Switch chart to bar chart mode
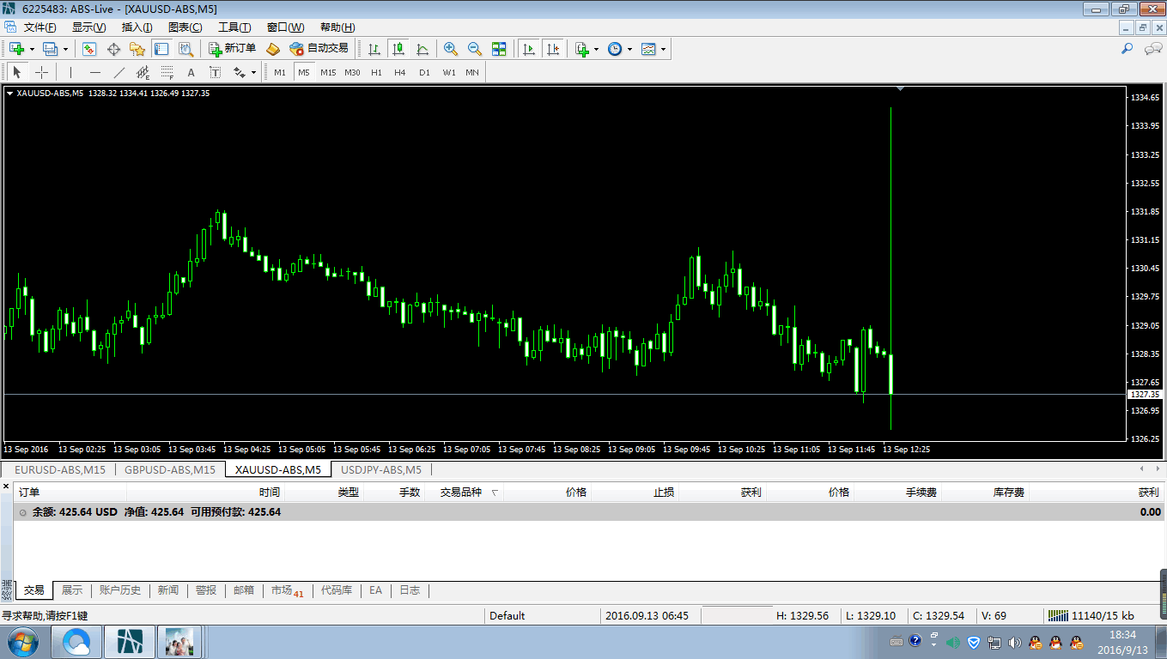The height and width of the screenshot is (659, 1167). [374, 49]
